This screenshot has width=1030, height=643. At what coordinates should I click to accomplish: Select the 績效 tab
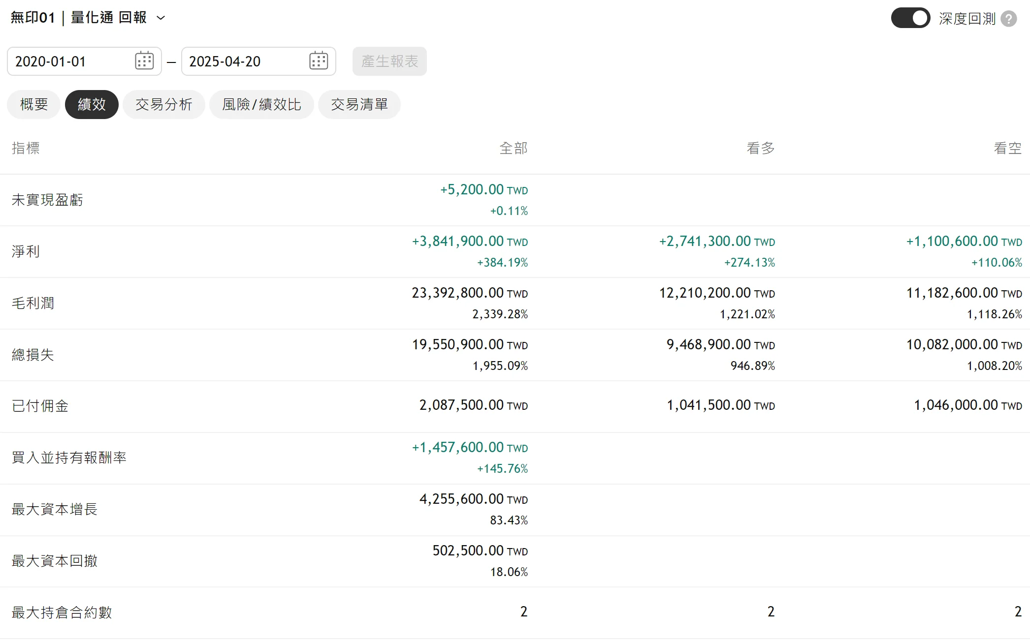pyautogui.click(x=92, y=104)
